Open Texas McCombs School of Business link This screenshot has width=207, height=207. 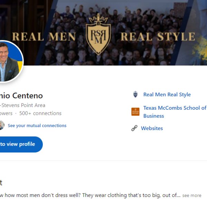coord(175,112)
